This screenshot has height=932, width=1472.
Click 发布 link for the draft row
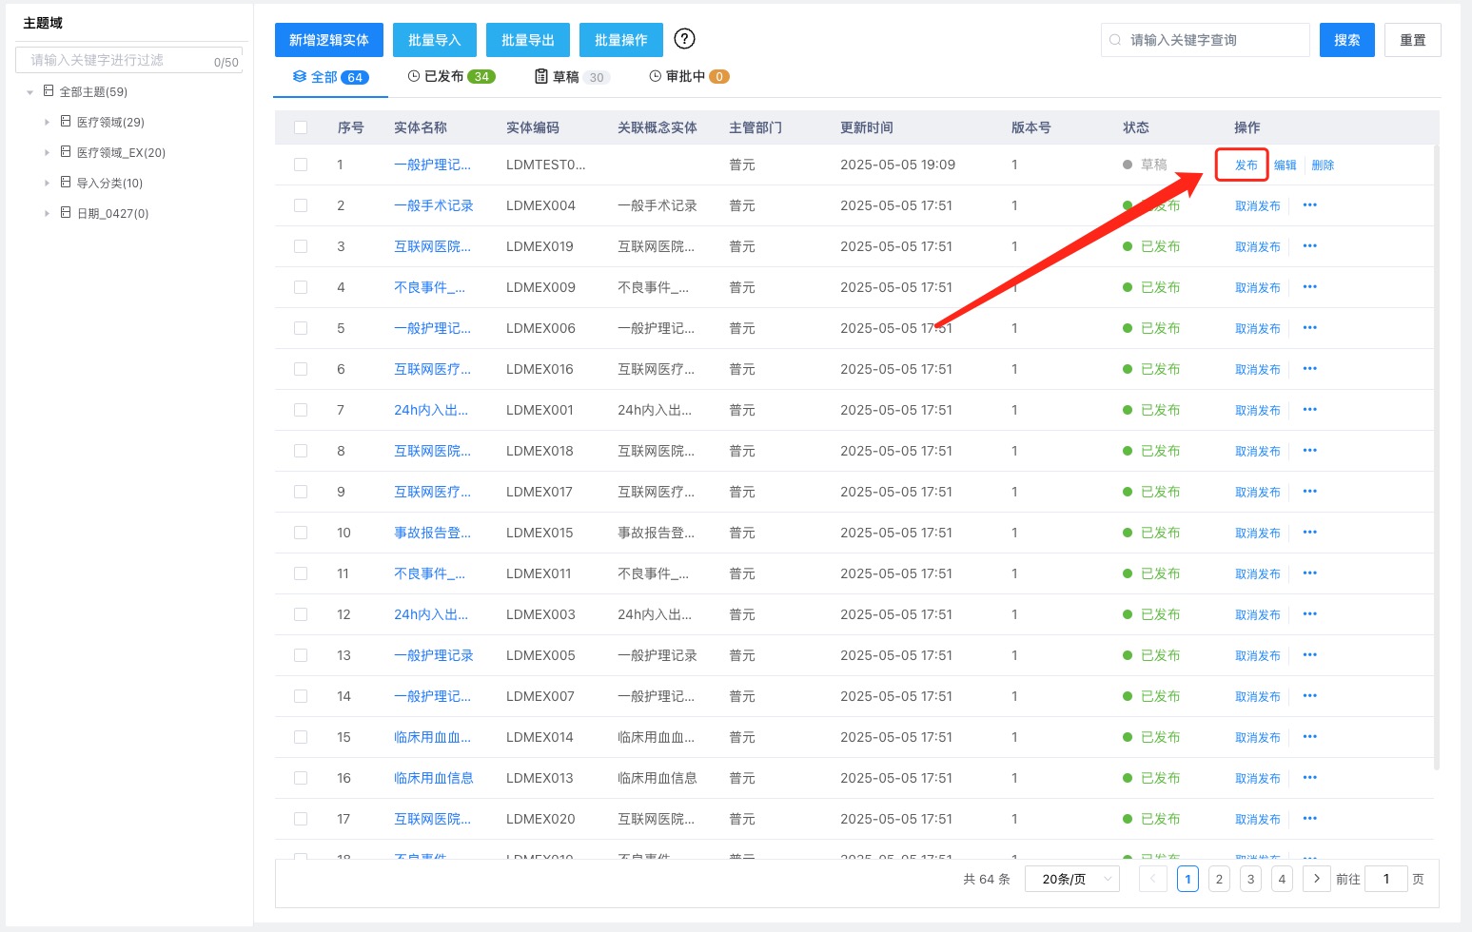coord(1246,165)
